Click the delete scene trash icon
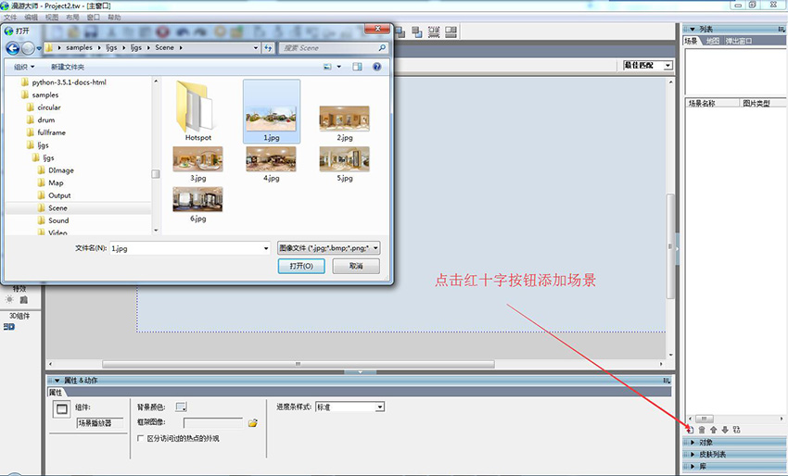The width and height of the screenshot is (788, 476). (x=701, y=430)
